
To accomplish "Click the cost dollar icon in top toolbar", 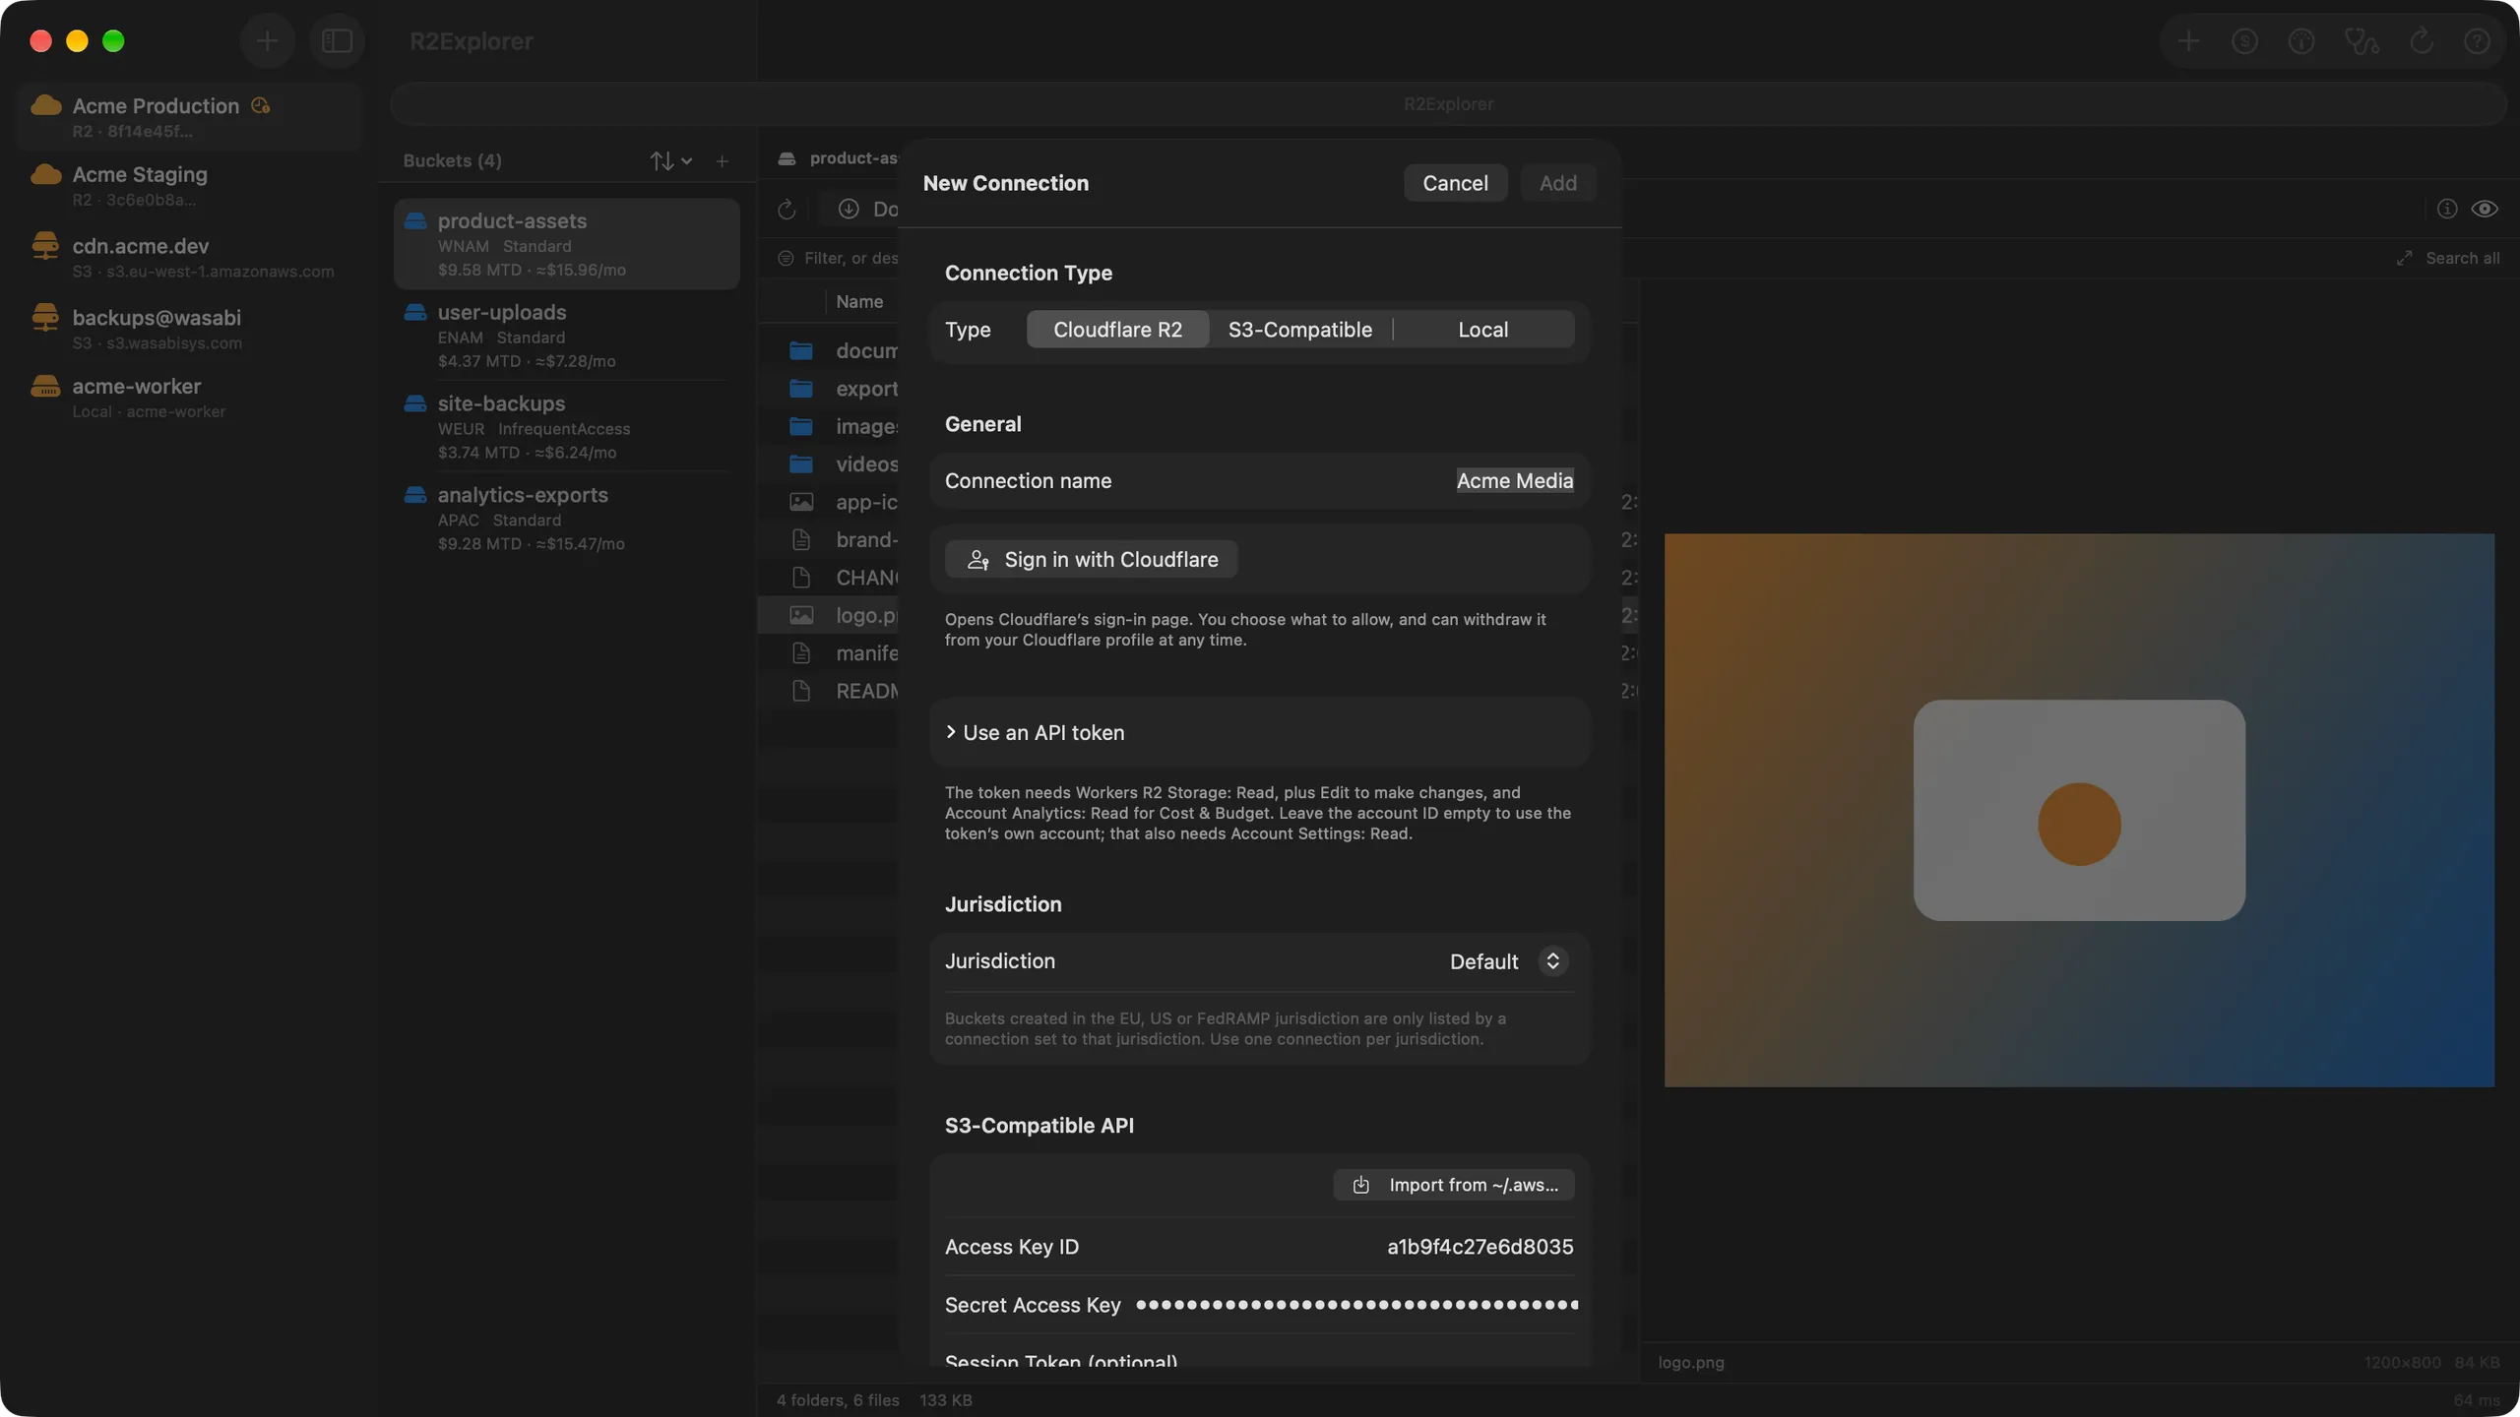I will point(2244,41).
